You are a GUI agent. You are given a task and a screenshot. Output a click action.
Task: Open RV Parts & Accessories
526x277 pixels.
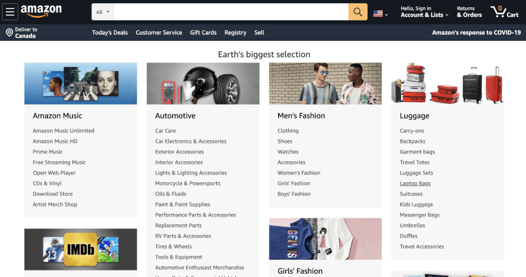tap(183, 236)
